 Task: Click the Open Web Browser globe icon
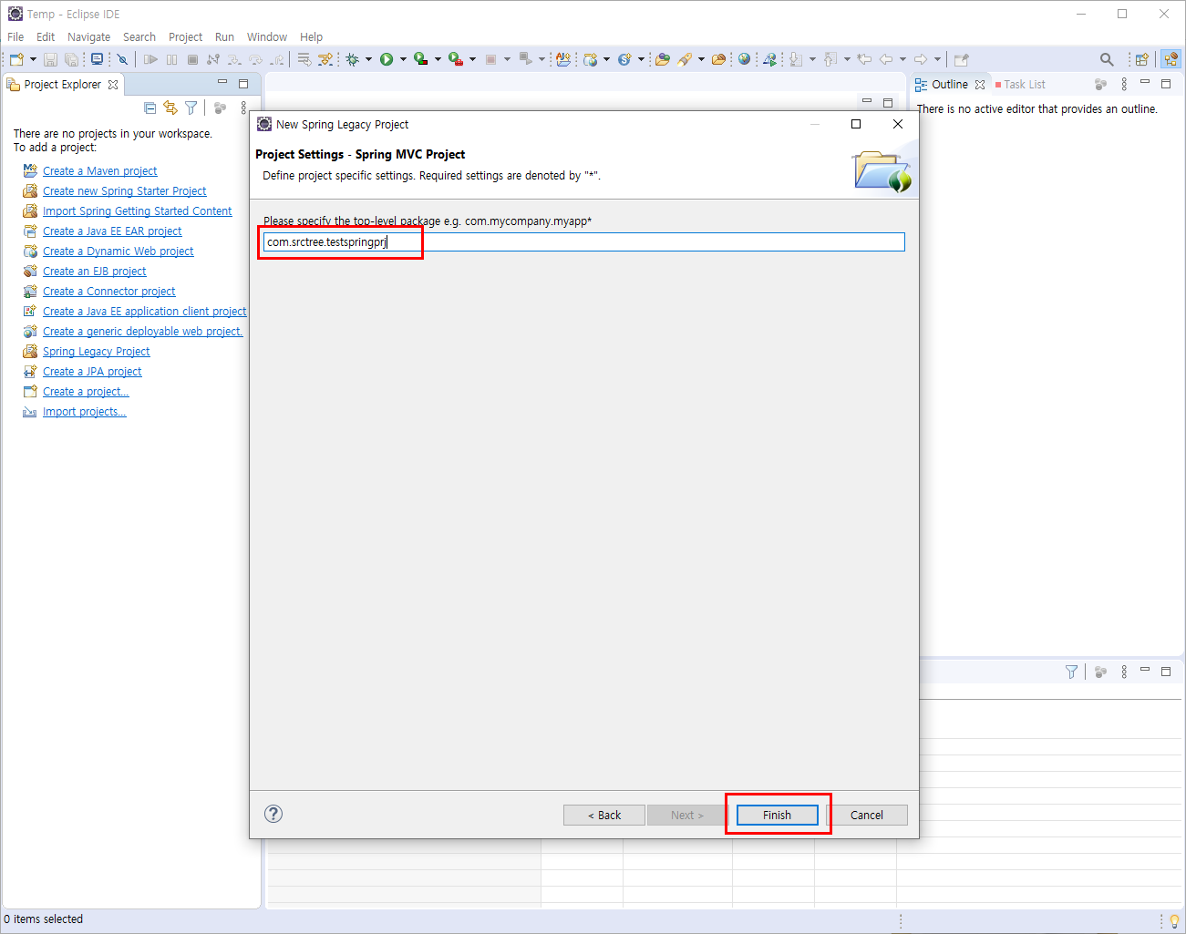pos(744,59)
